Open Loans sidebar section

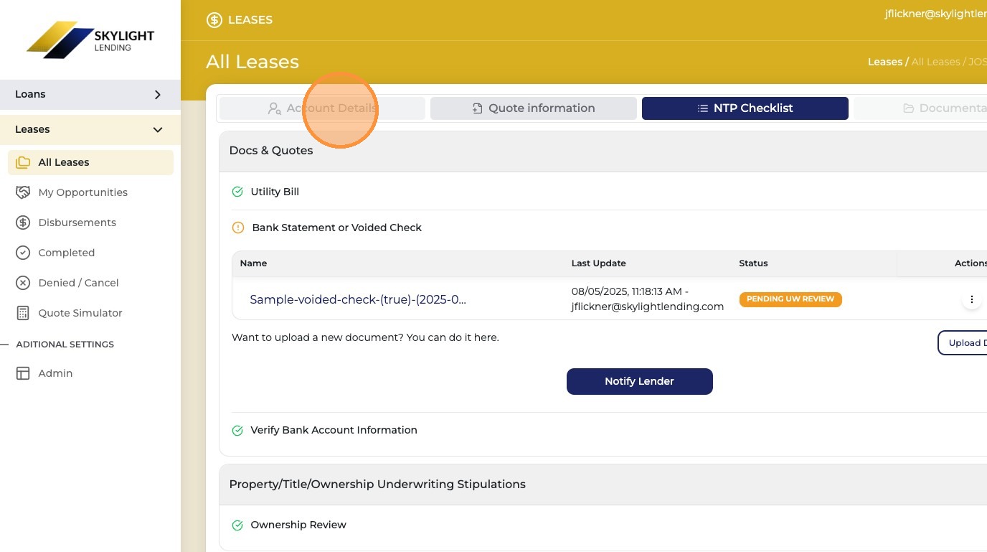[90, 95]
